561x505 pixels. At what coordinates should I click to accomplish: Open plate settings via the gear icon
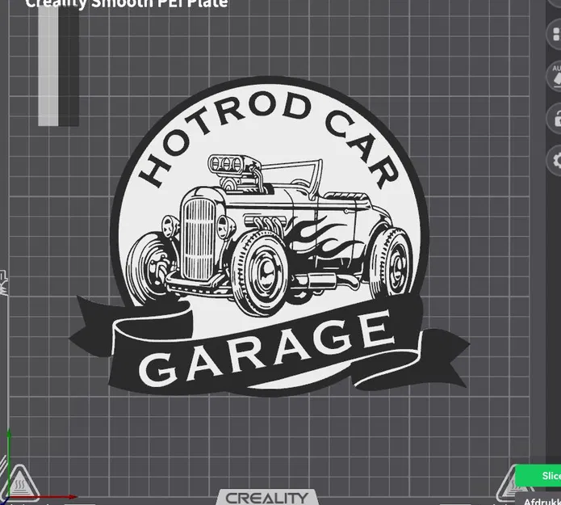(x=555, y=161)
